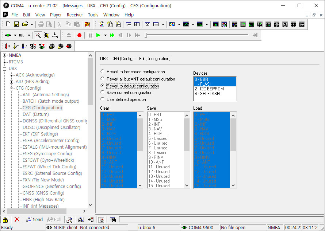Image resolution: width=325 pixels, height=231 pixels.
Task: Click the green connect port icon
Action: pyautogui.click(x=8, y=35)
